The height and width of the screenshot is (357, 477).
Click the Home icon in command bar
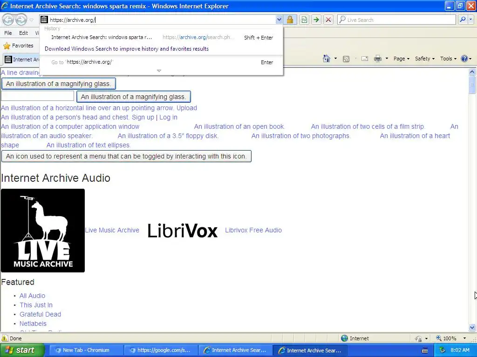click(x=327, y=59)
